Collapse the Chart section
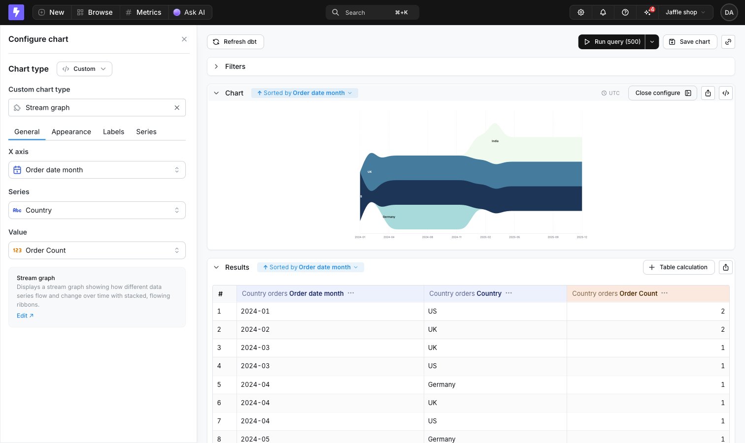Viewport: 745px width, 443px height. 216,93
